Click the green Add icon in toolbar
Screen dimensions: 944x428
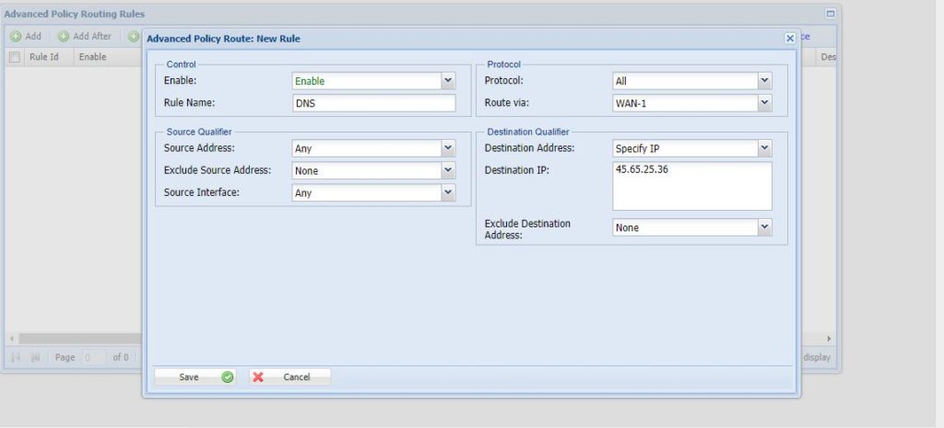click(16, 37)
